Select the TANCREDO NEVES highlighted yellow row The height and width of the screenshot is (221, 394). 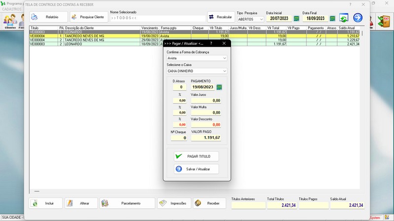point(98,36)
